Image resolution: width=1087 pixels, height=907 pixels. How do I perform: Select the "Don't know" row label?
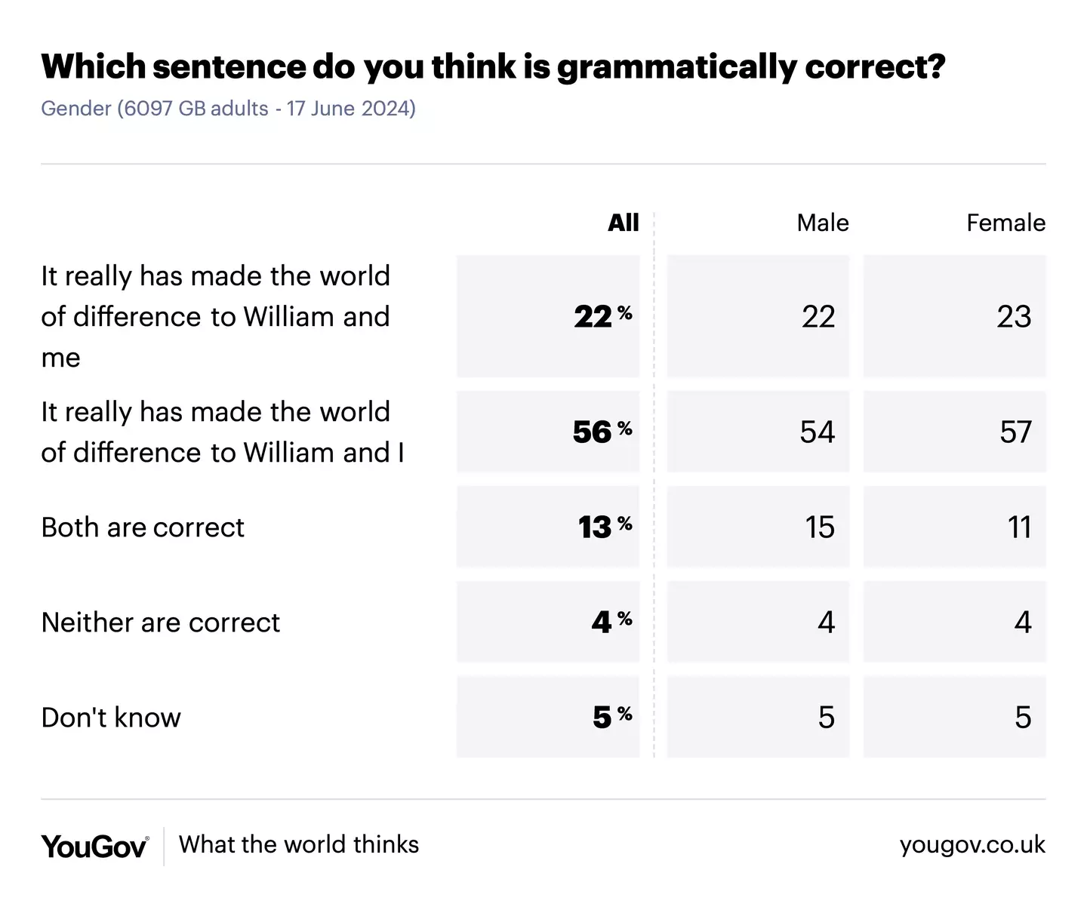(x=111, y=718)
